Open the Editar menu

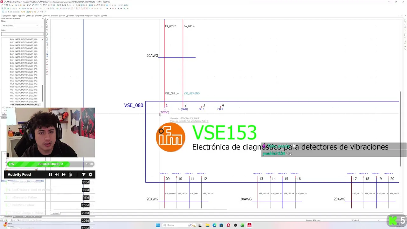pos(28,16)
